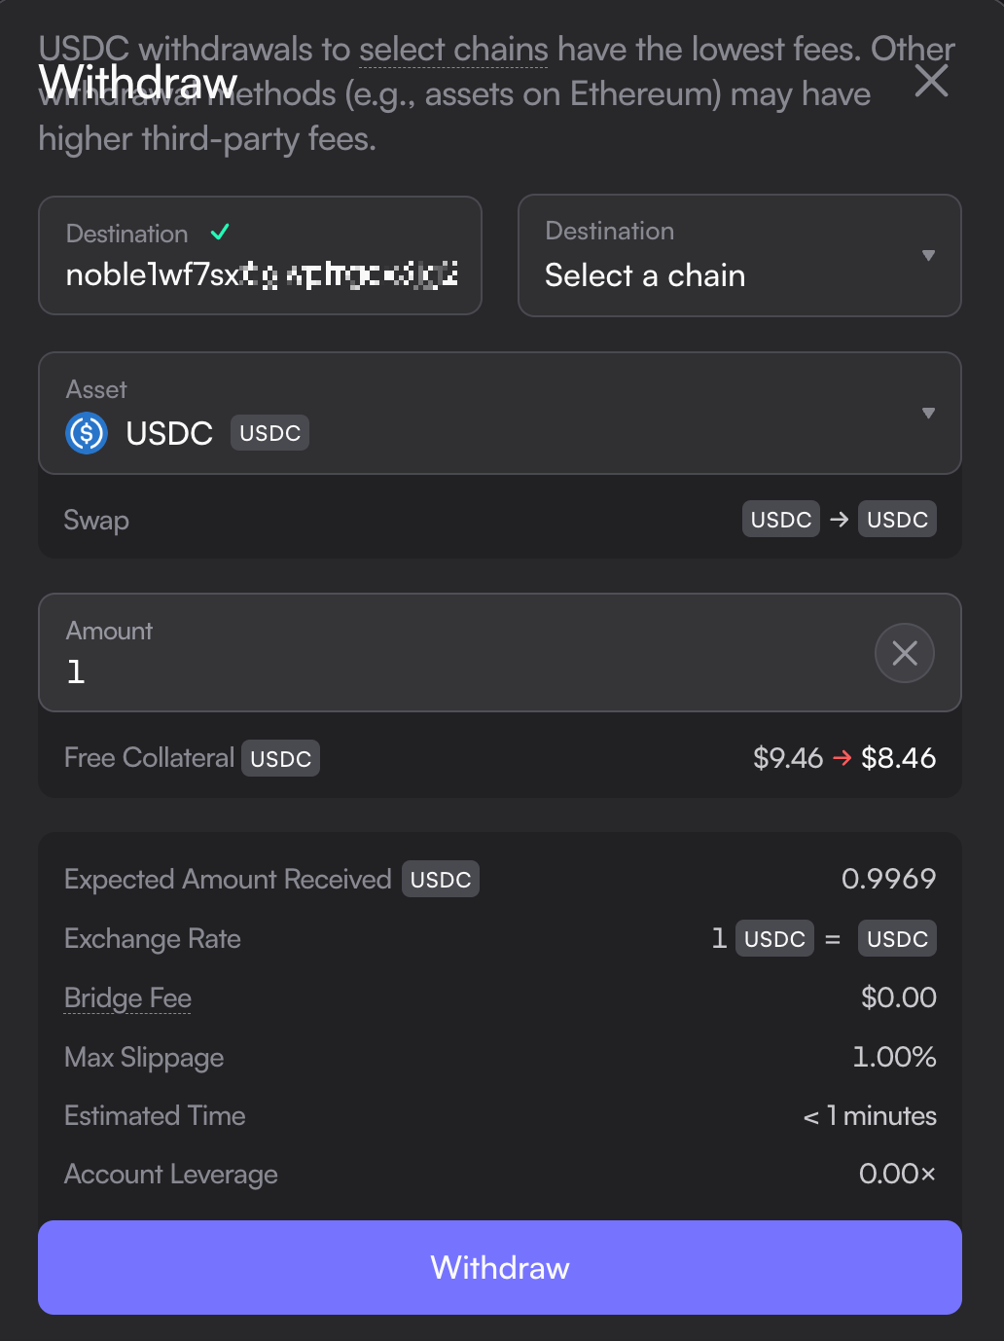Click the green destination valid checkmark

[220, 232]
